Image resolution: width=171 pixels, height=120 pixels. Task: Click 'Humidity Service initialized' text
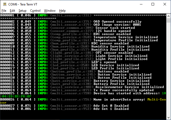coord(120,46)
